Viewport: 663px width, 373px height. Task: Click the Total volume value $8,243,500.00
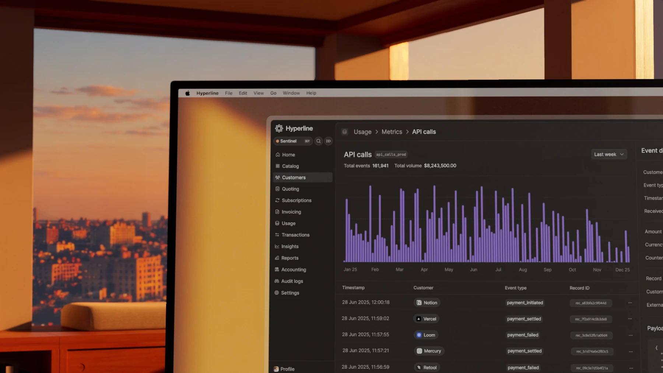click(440, 166)
